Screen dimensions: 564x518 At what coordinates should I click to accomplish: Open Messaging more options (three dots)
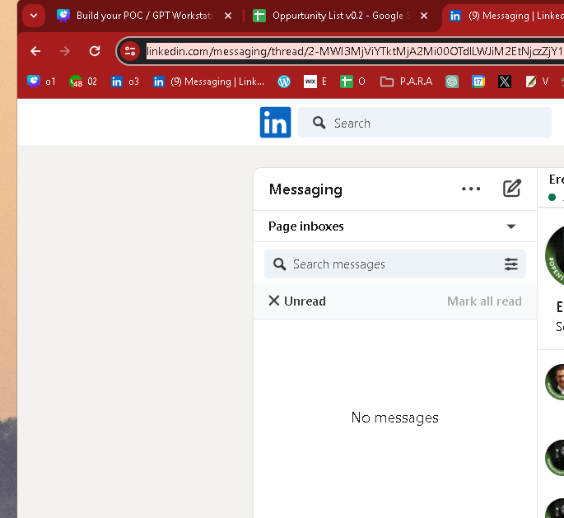(x=471, y=189)
